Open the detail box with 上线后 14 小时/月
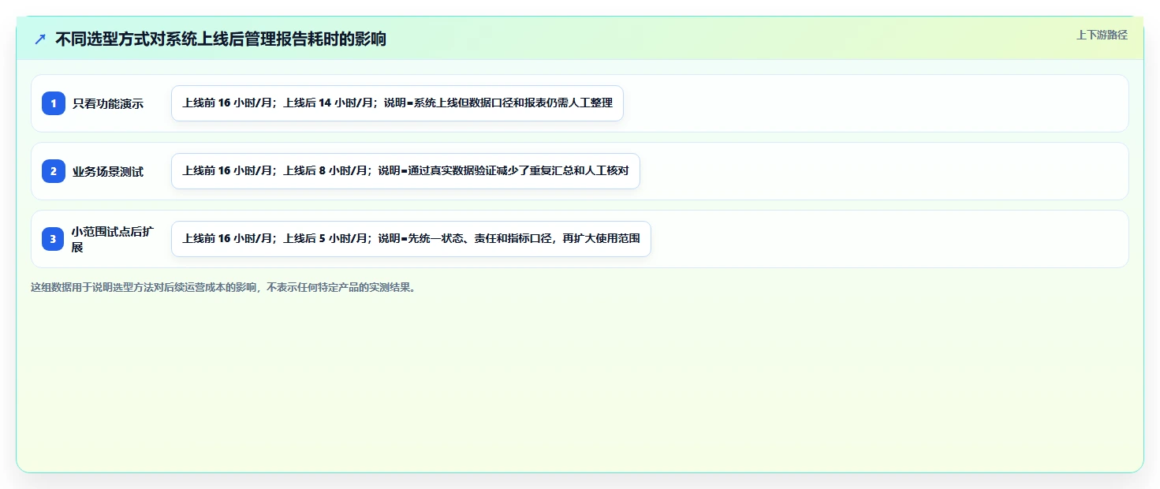1160x489 pixels. tap(397, 103)
